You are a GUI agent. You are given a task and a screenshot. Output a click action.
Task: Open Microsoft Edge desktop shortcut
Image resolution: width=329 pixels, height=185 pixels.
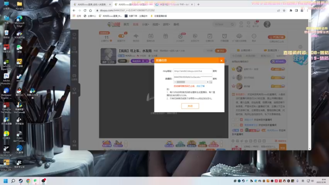19,22
